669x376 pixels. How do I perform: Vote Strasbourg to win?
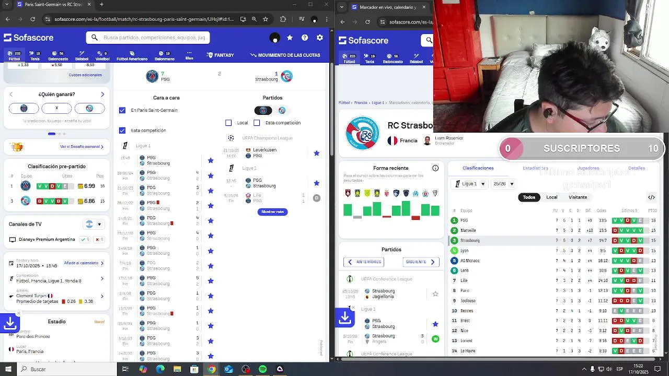point(89,108)
